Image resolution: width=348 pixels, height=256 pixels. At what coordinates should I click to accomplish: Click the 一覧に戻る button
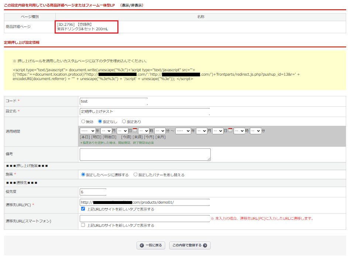pyautogui.click(x=151, y=245)
